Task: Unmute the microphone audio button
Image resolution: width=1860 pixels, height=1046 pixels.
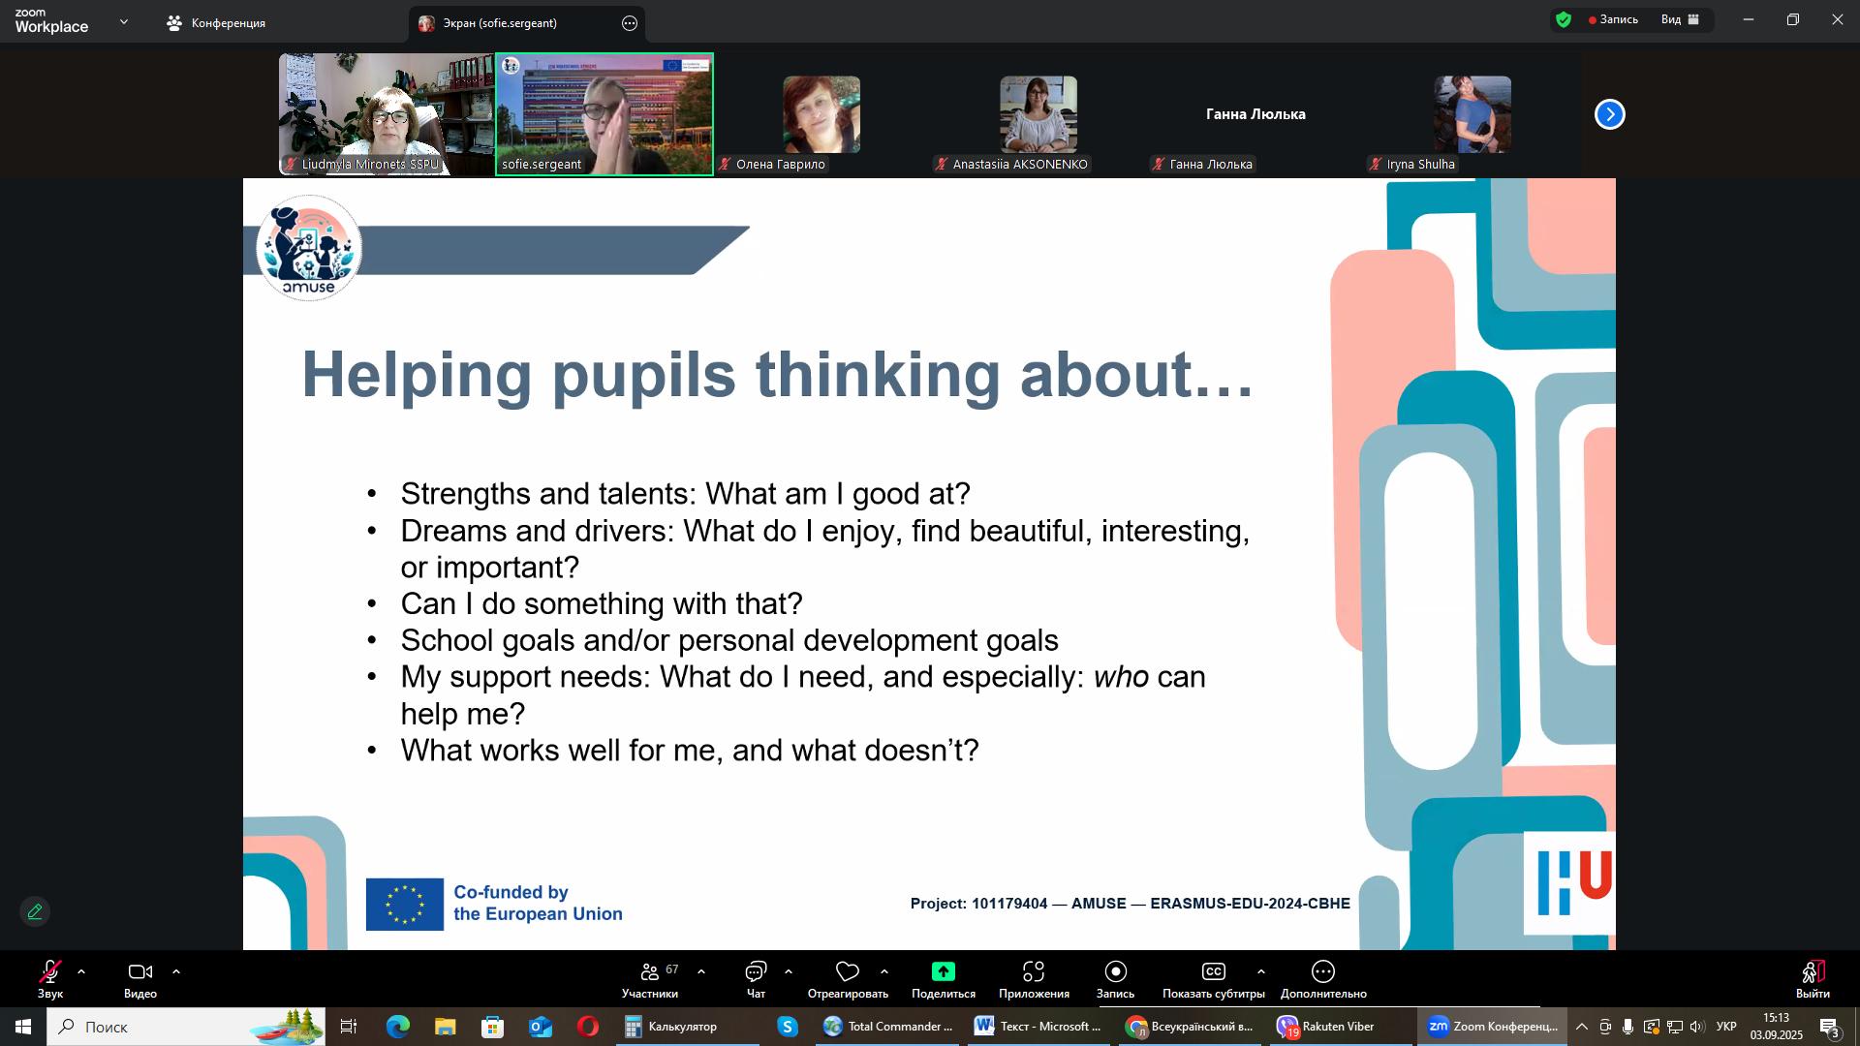Action: [x=50, y=971]
